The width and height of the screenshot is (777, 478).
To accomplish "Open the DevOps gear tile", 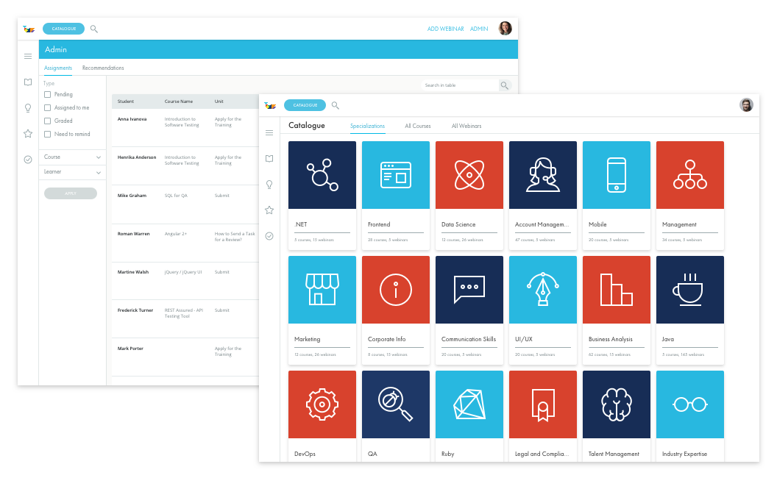I will point(322,404).
